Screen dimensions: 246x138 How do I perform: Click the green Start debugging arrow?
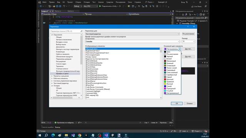tap(100, 6)
